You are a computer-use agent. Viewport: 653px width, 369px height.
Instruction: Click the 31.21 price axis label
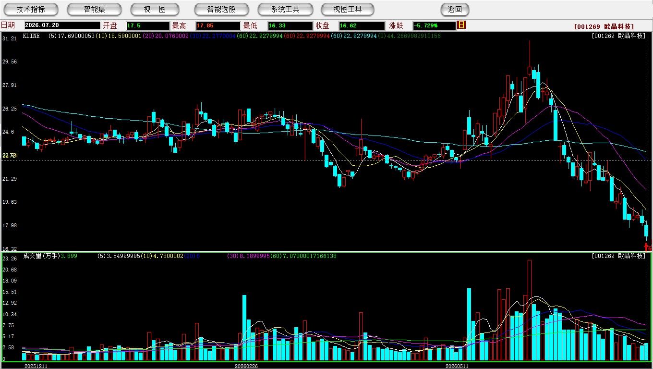coord(10,38)
